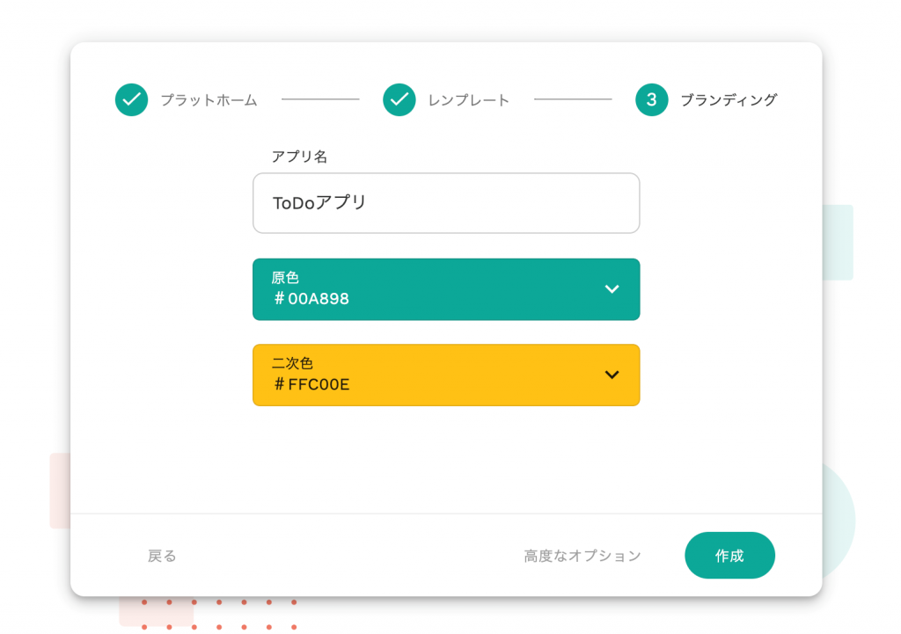Click the step 3 number circle
This screenshot has height=634, width=901.
[652, 100]
